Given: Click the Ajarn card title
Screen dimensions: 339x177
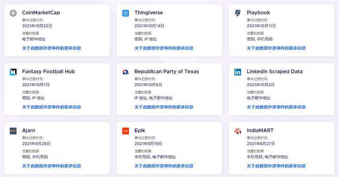Looking at the screenshot, I should [29, 130].
